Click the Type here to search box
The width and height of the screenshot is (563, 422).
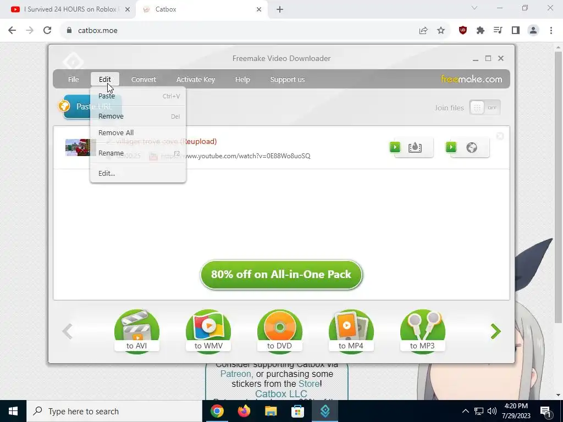114,411
